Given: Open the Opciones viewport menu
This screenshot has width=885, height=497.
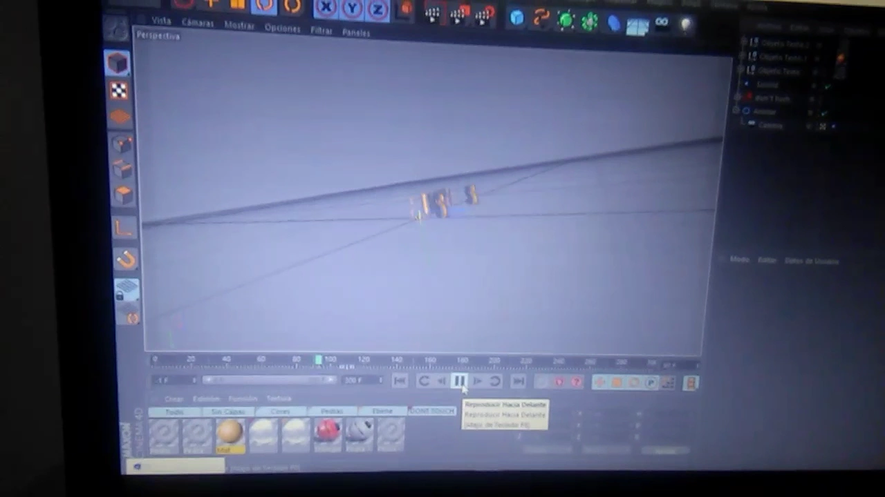Looking at the screenshot, I should [x=282, y=28].
